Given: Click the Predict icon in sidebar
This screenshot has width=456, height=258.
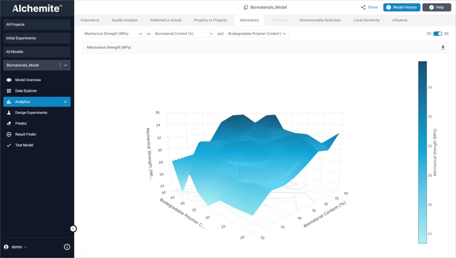Looking at the screenshot, I should 9,124.
